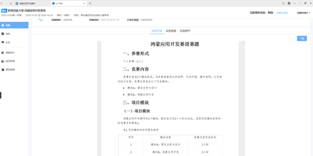313x156 pixels.
Task: Expand the collapsed panel handle on left edge
Action: [1, 95]
